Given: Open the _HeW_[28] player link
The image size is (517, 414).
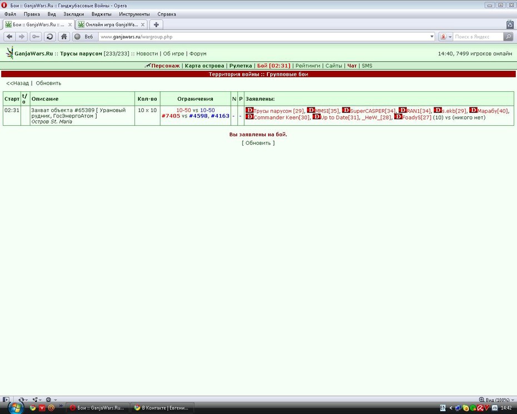Looking at the screenshot, I should 376,117.
